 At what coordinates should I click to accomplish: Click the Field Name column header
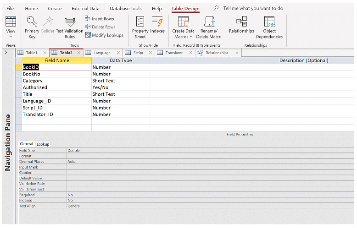[57, 60]
